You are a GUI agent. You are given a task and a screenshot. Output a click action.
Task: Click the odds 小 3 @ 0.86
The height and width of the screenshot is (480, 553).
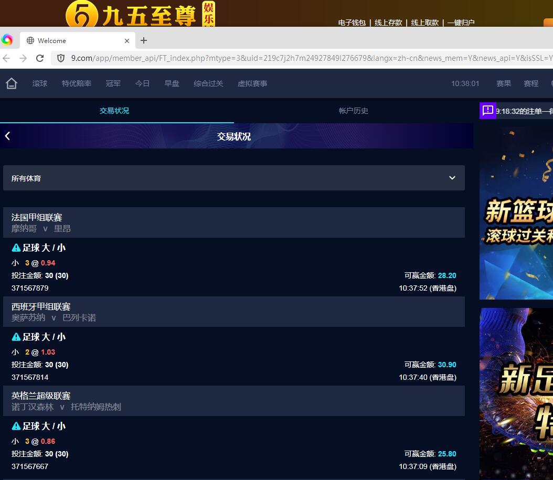tap(34, 442)
